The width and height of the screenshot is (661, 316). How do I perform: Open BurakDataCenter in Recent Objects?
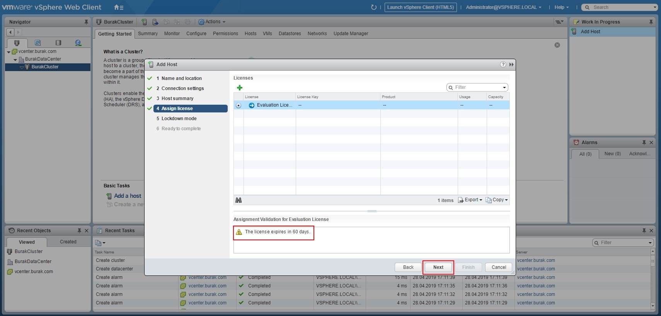33,262
